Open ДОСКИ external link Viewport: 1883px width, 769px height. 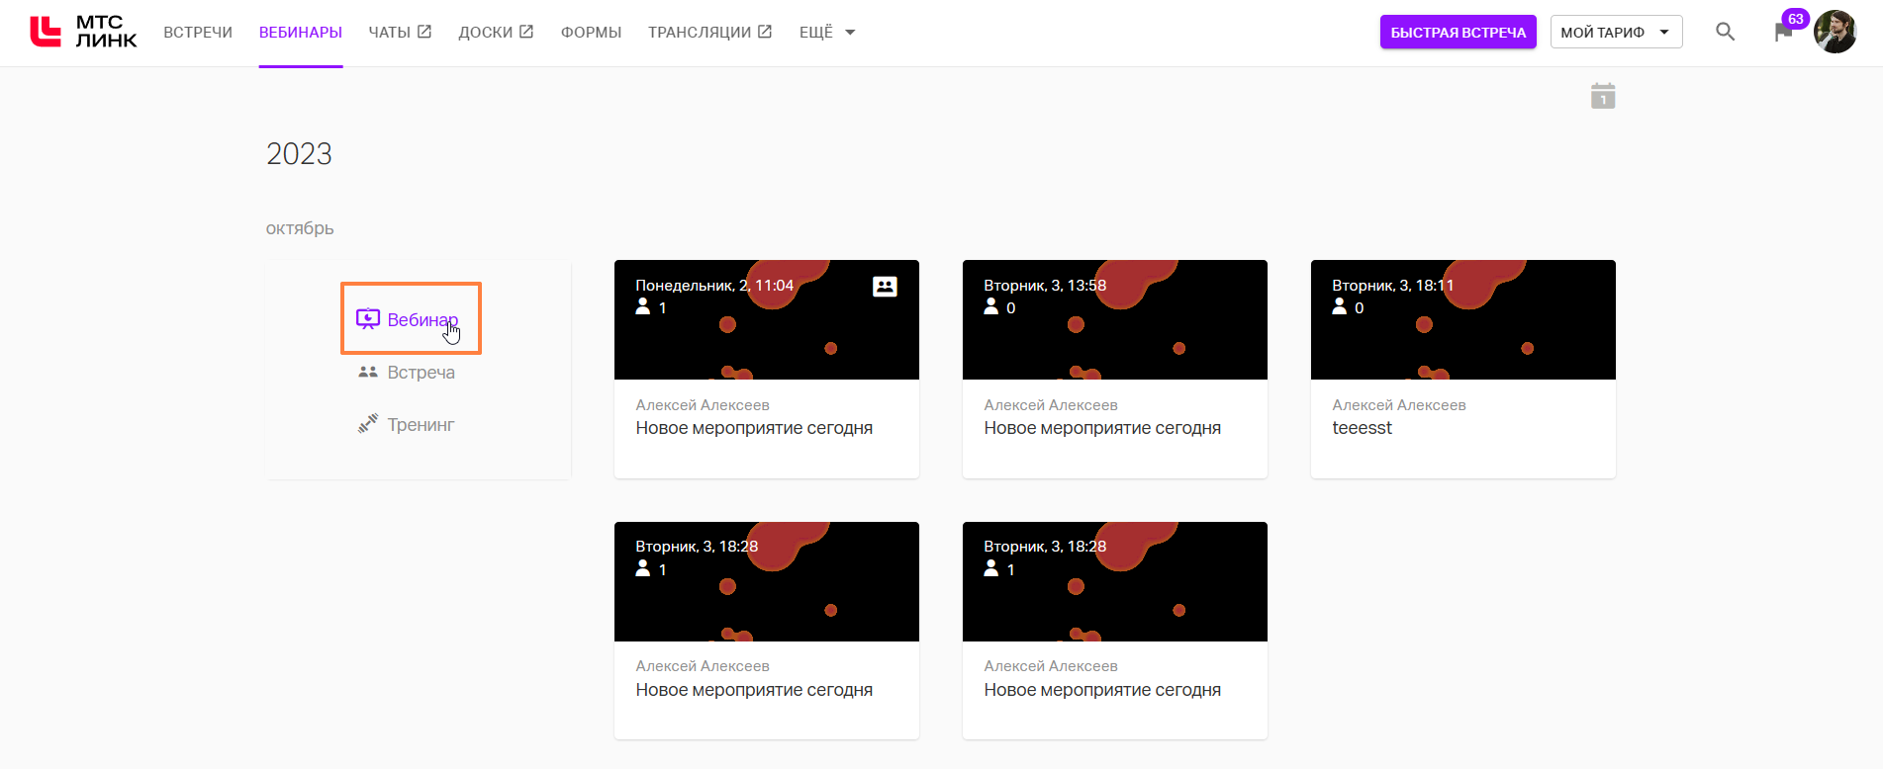coord(496,33)
